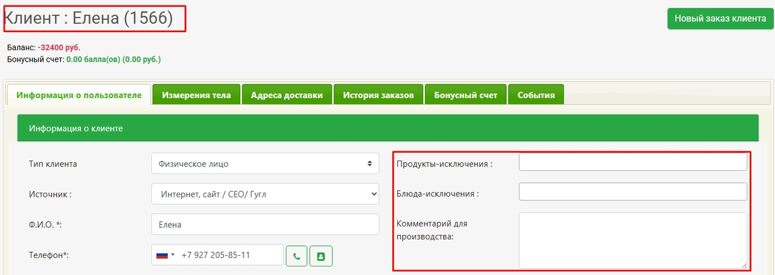
Task: Focus the phone number input field
Action: (x=230, y=255)
